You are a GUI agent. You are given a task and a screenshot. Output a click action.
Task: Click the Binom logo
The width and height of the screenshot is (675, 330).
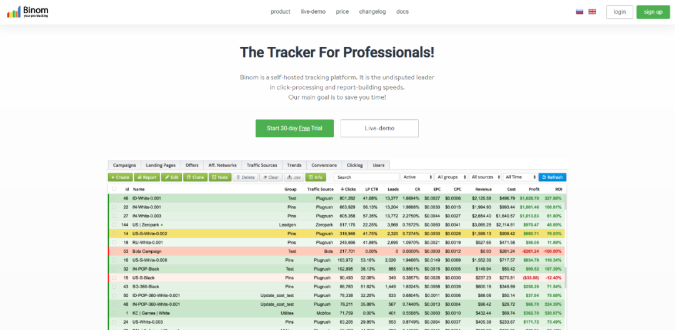27,12
